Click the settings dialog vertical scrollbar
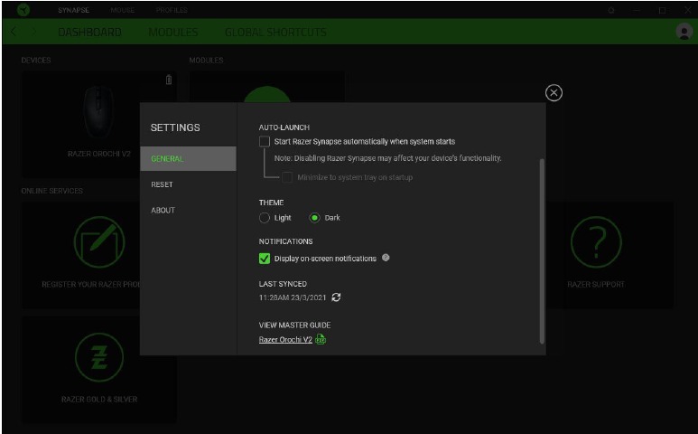Viewport: 698px width, 434px height. (542, 250)
